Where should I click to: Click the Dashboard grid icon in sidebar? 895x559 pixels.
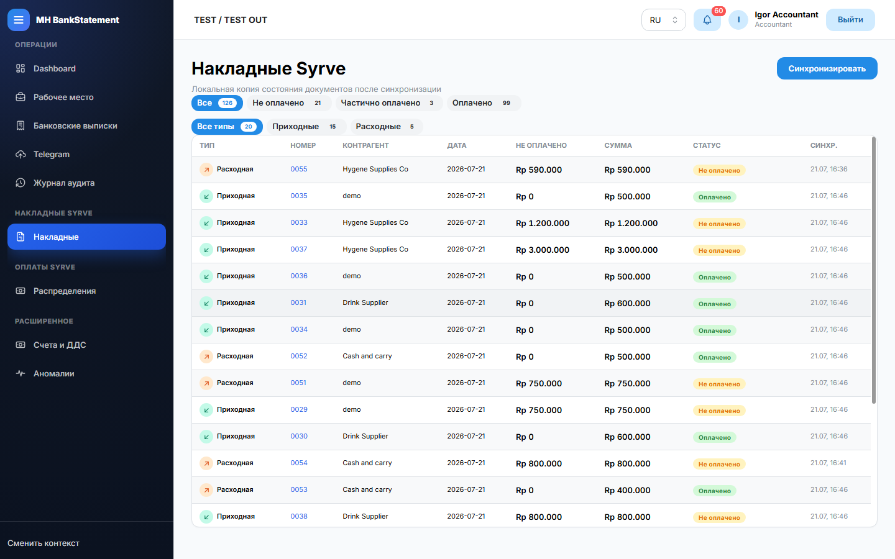click(x=21, y=68)
